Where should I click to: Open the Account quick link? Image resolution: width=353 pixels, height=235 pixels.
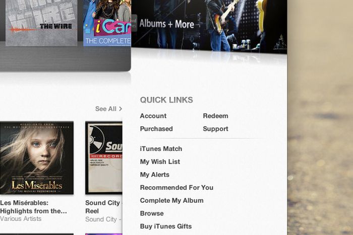point(153,116)
